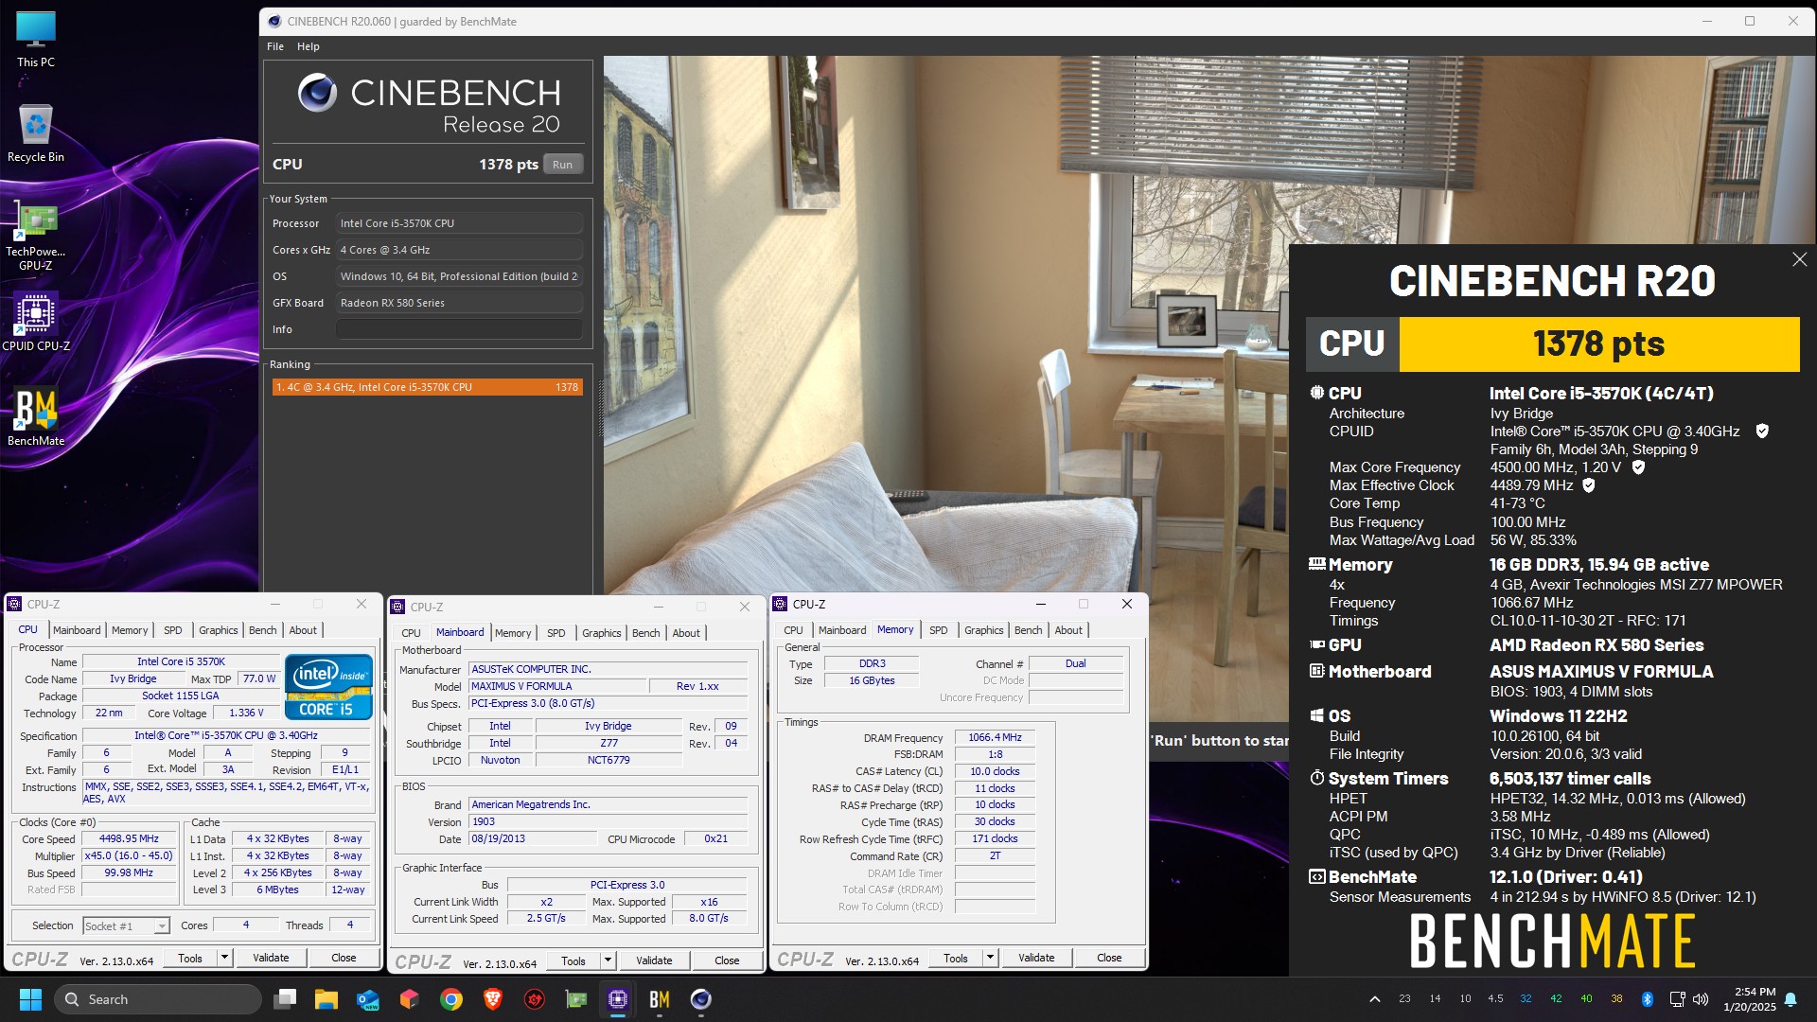Click Core Speed value 4498.95 MHz
The image size is (1817, 1022).
point(129,838)
